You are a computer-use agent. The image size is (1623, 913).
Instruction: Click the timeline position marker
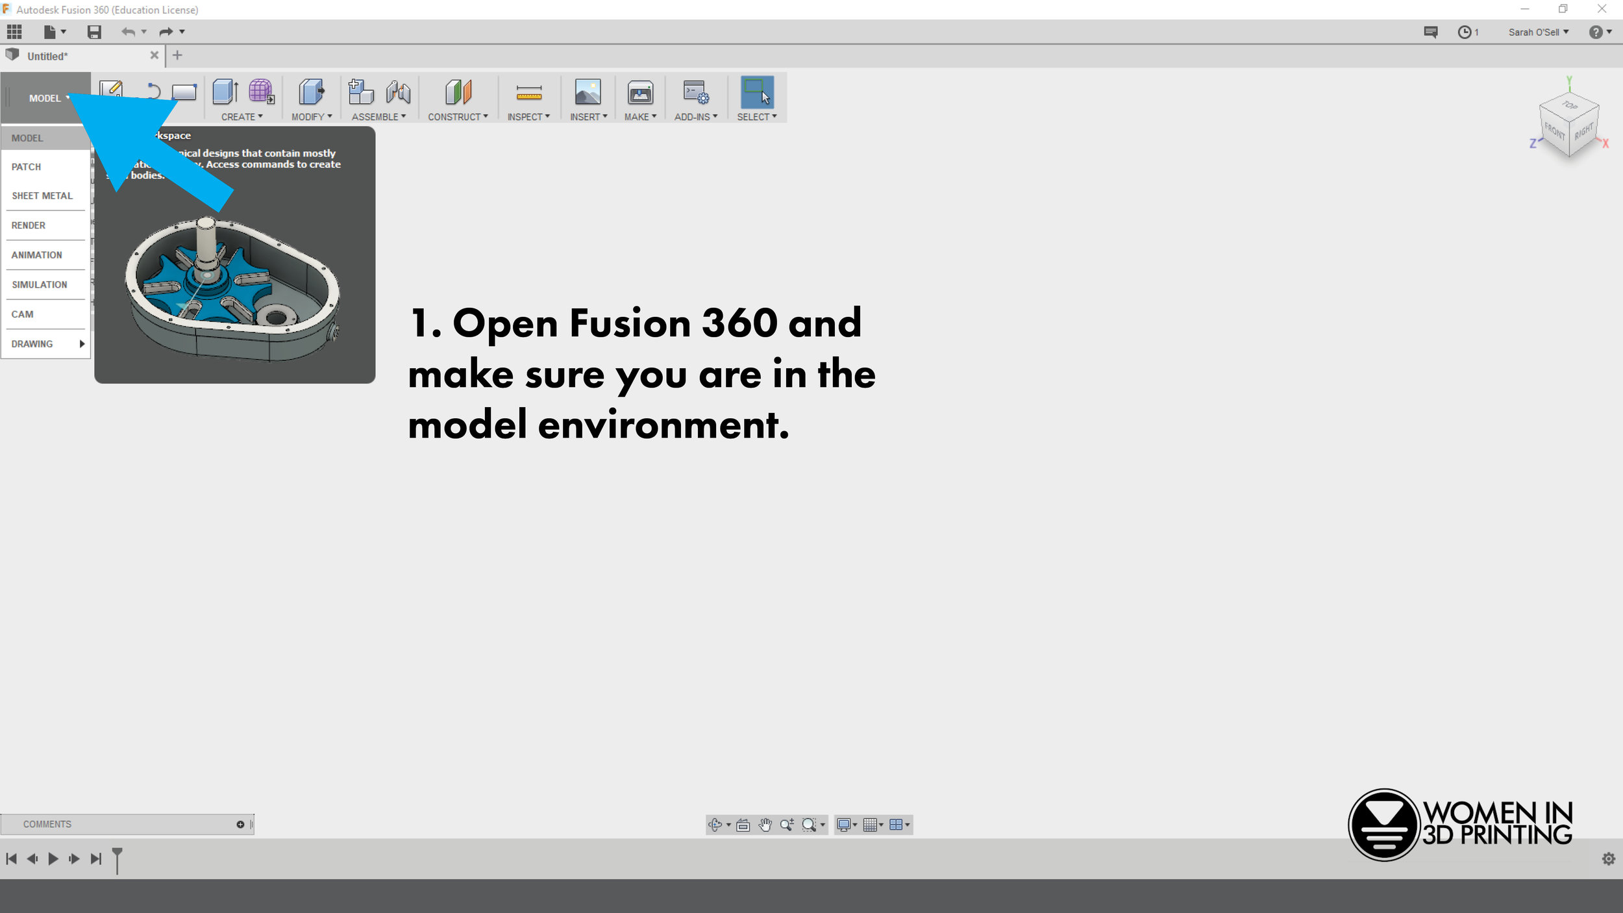(x=118, y=860)
